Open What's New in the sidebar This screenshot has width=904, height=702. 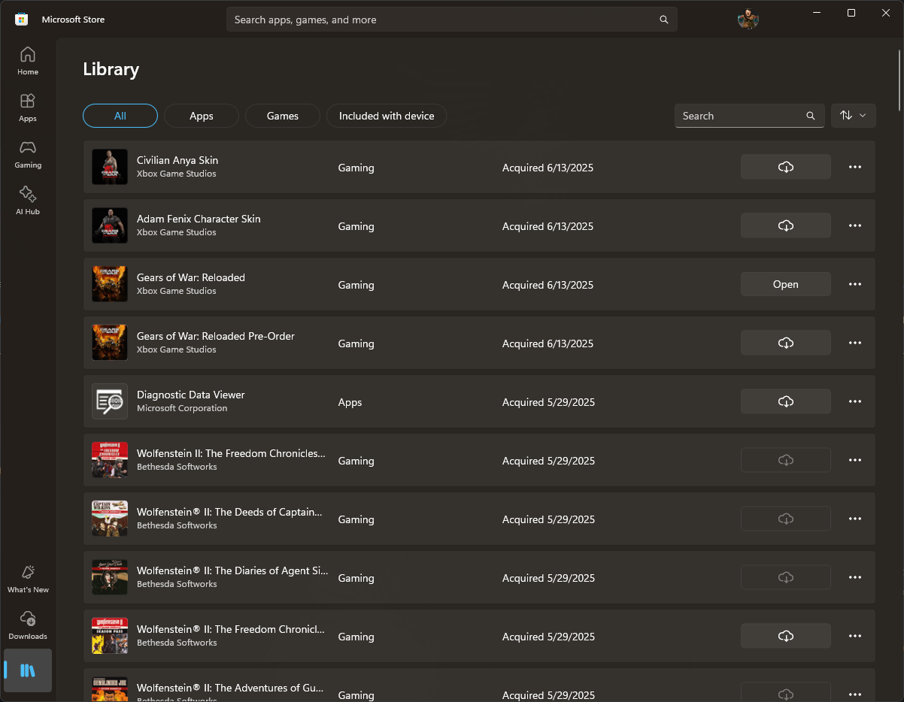pos(28,579)
